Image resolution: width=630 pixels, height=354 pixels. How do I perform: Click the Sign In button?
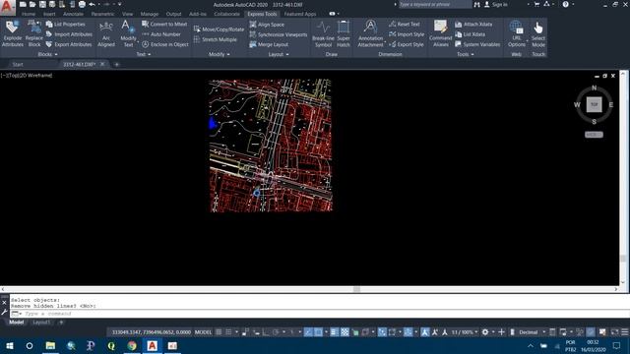coord(496,4)
